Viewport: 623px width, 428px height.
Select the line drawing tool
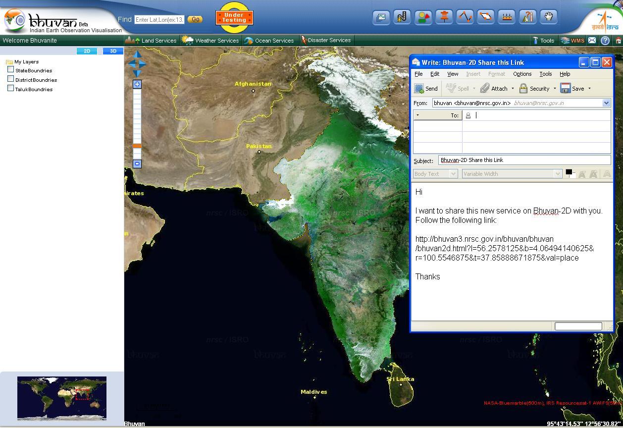click(465, 17)
